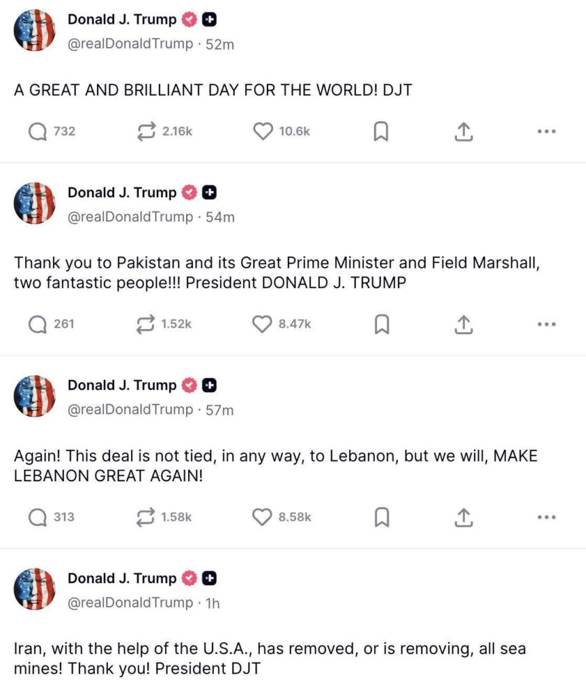Open the Iran sea mines post text
586x696 pixels.
(x=270, y=658)
